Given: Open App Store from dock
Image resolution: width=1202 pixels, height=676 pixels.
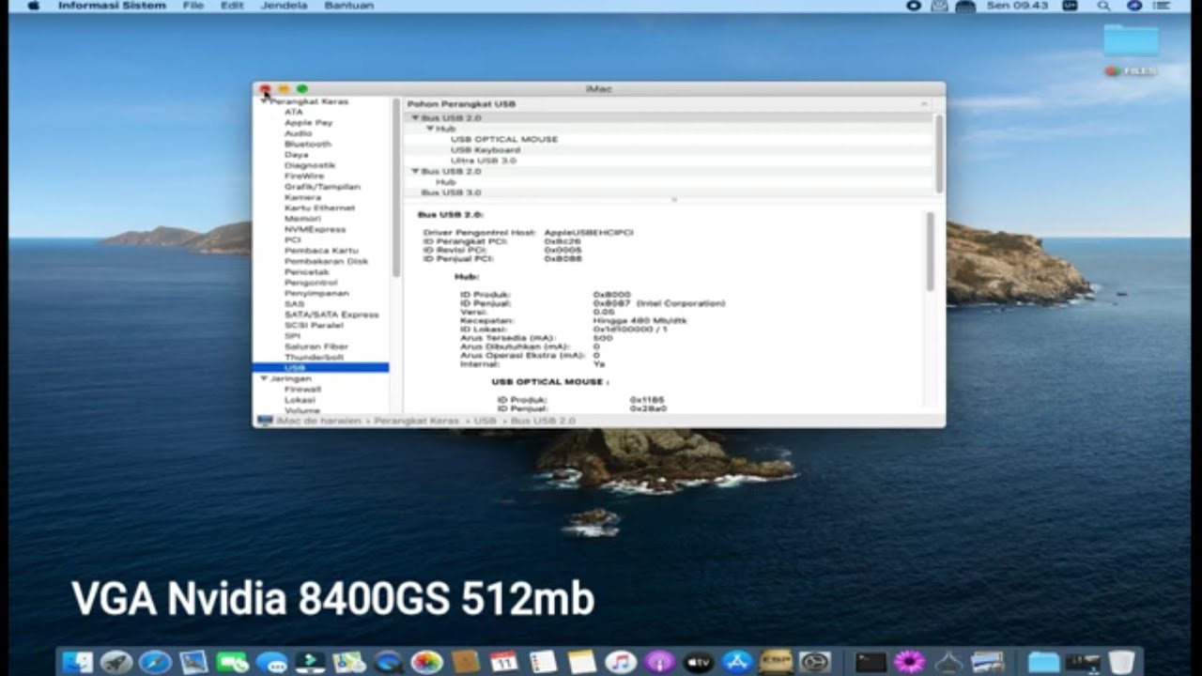Looking at the screenshot, I should click(x=737, y=662).
